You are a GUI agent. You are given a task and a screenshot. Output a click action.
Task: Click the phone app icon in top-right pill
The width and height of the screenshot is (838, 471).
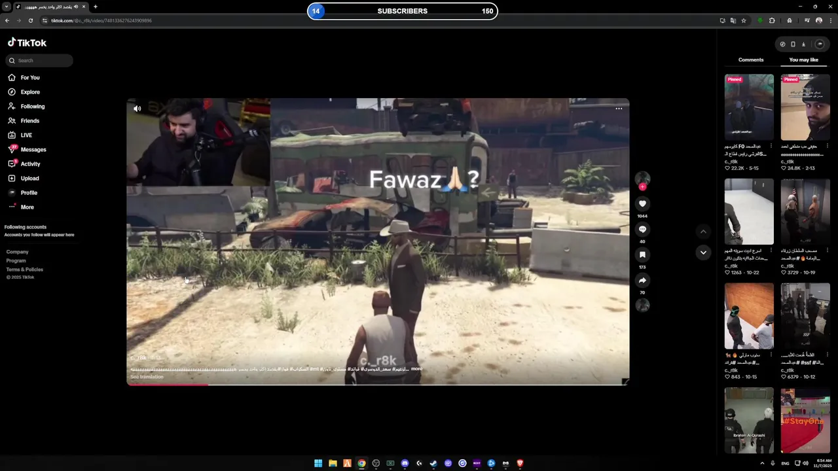[x=793, y=44]
